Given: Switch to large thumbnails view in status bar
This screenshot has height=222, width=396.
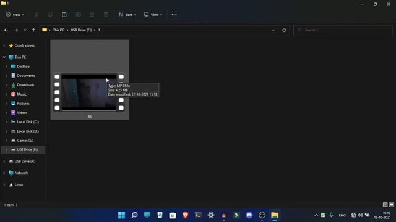Looking at the screenshot, I should 392,205.
